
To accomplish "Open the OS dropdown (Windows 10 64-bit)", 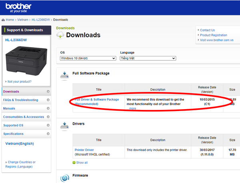I will 88,58.
